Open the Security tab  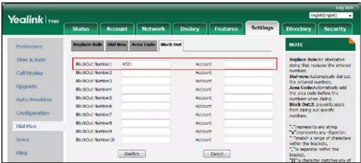point(335,29)
